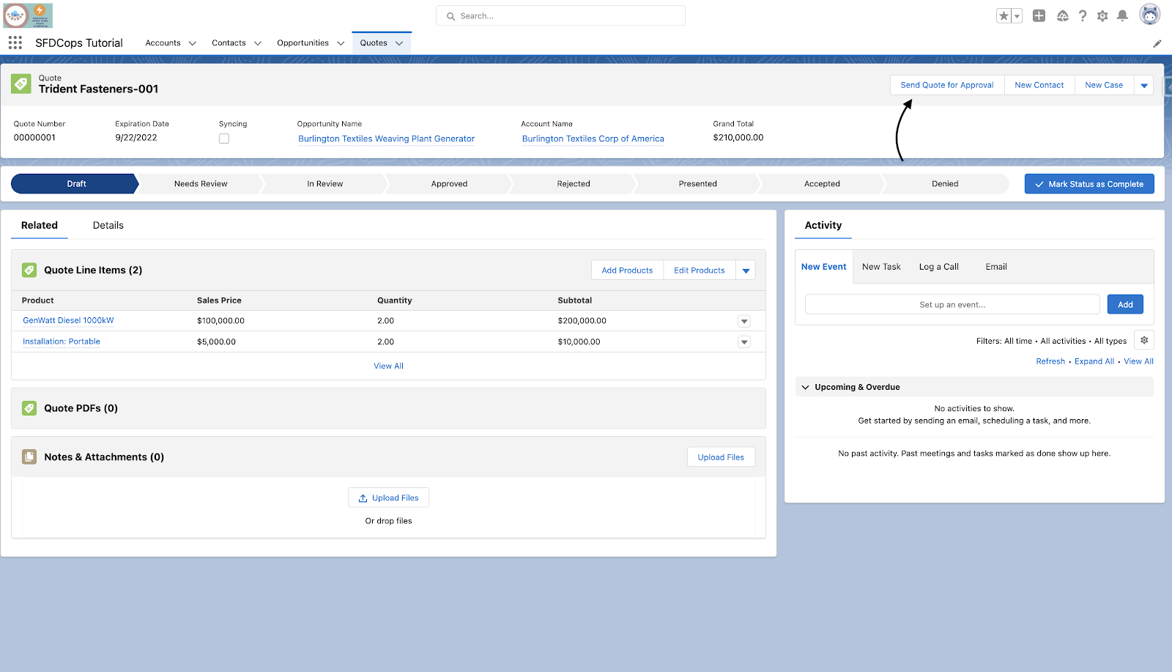Open Quote Line Items actions dropdown
1172x672 pixels.
click(x=746, y=270)
